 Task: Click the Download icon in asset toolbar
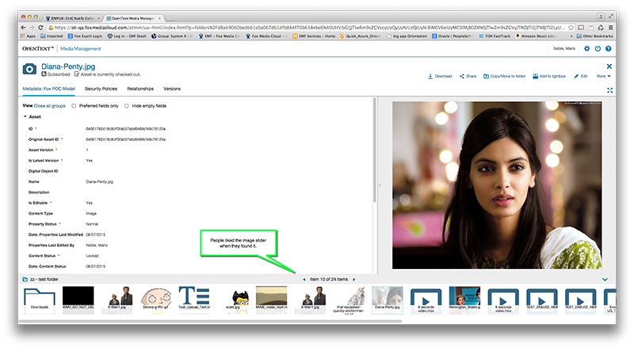click(x=430, y=76)
